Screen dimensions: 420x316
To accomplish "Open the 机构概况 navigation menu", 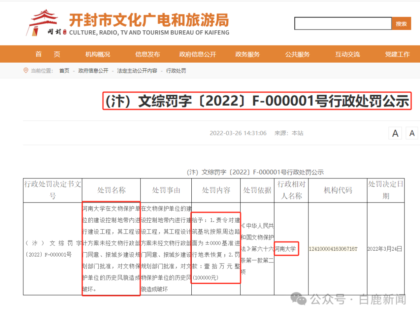I will click(x=98, y=54).
